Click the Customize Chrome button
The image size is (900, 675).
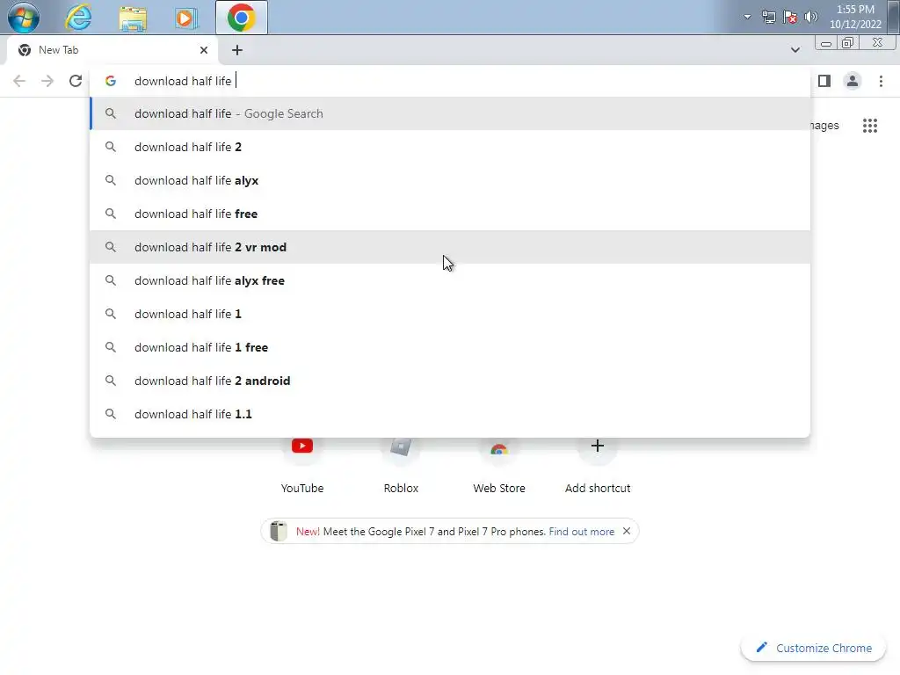point(813,648)
